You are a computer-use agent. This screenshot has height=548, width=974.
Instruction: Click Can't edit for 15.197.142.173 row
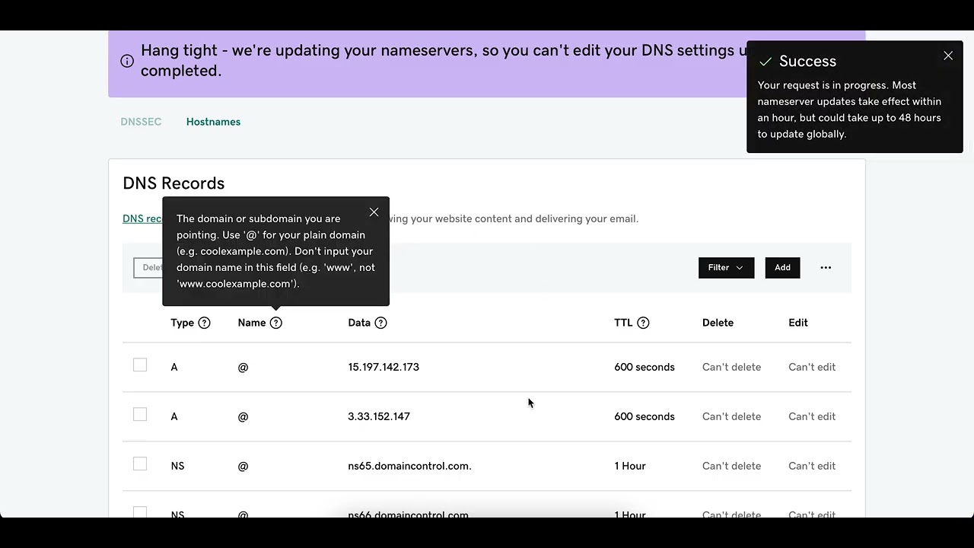[812, 367]
